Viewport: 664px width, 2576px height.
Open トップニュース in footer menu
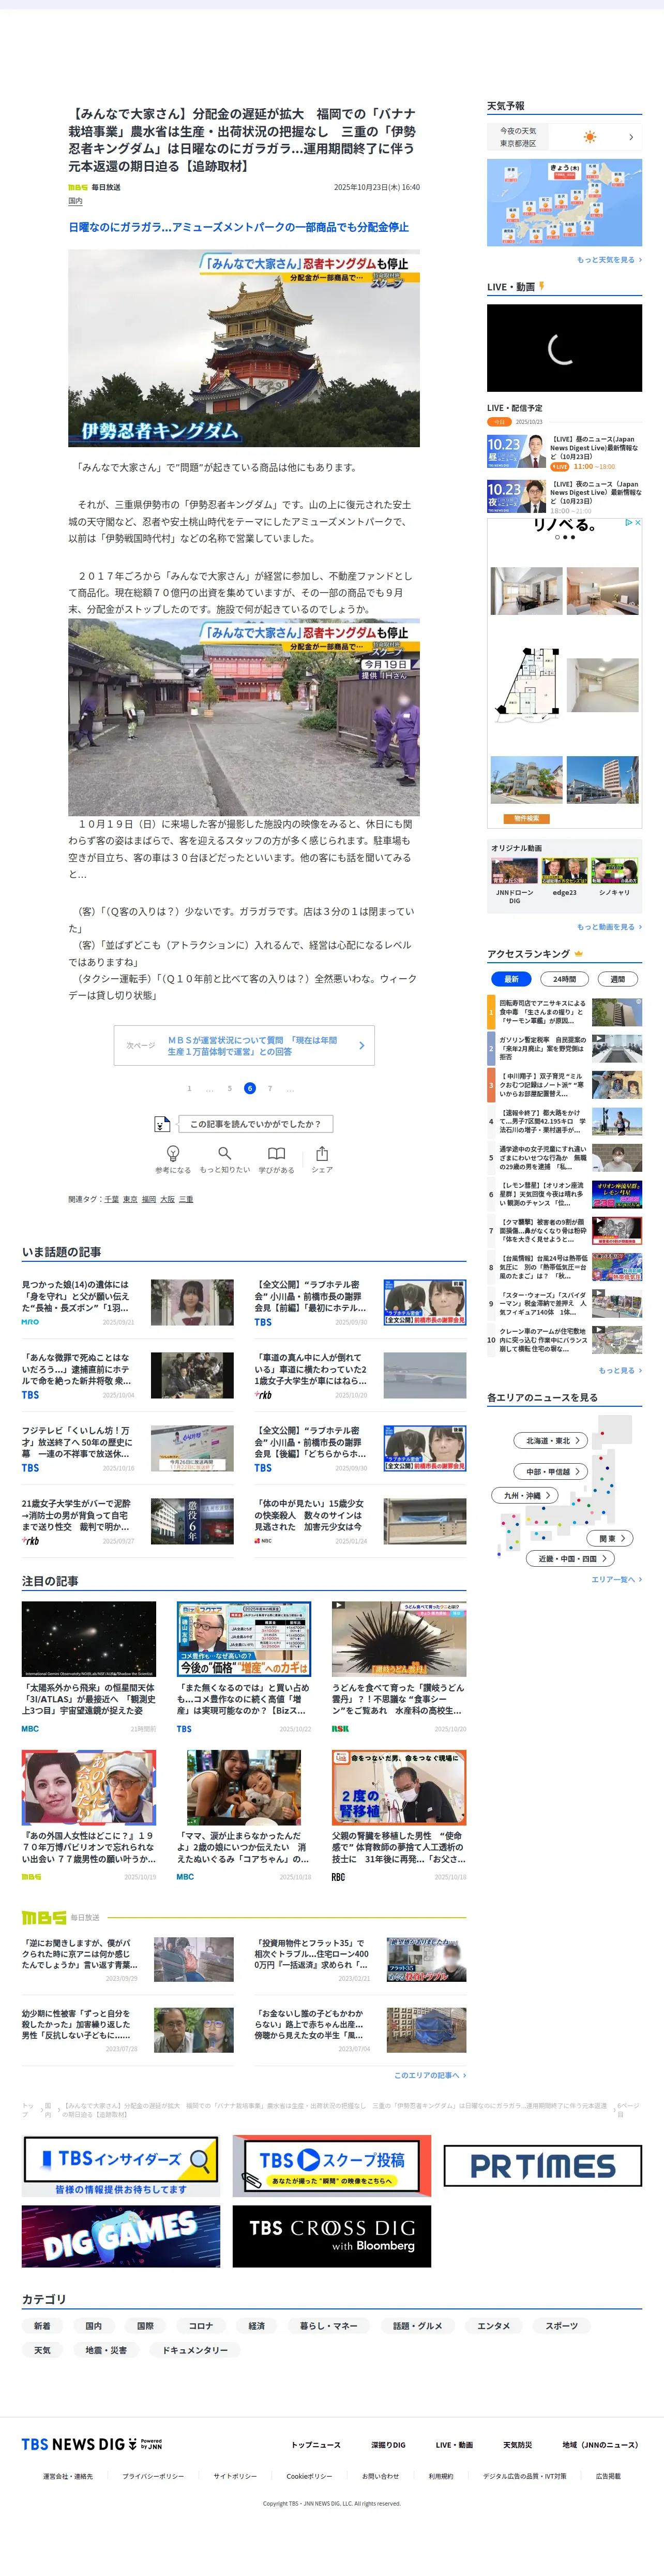tap(315, 2445)
